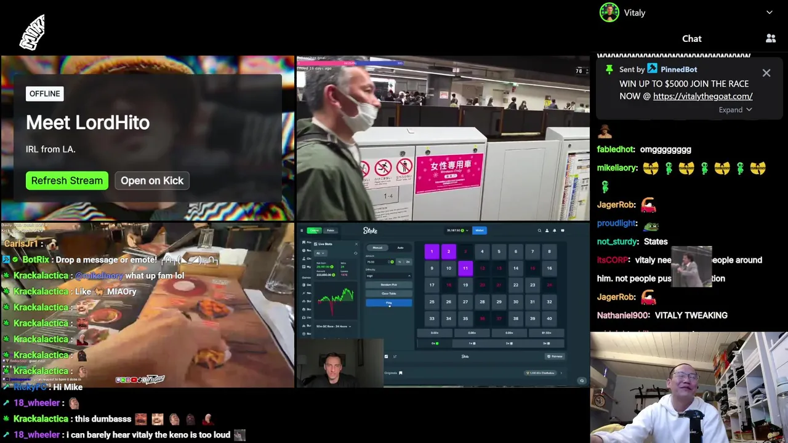This screenshot has width=788, height=443.
Task: Click username fabledhot in chat
Action: tap(616, 150)
